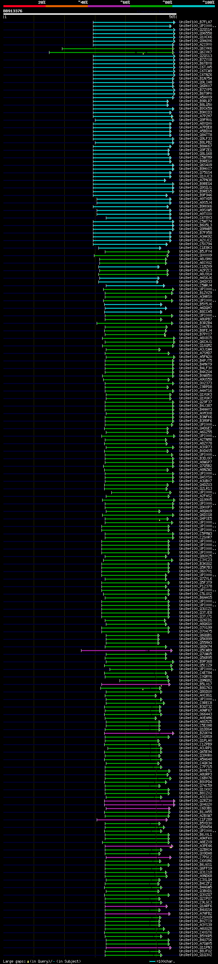Select the label UniRef100_C1MZV9
The height and width of the screenshot is (964, 218).
pyautogui.click(x=195, y=266)
